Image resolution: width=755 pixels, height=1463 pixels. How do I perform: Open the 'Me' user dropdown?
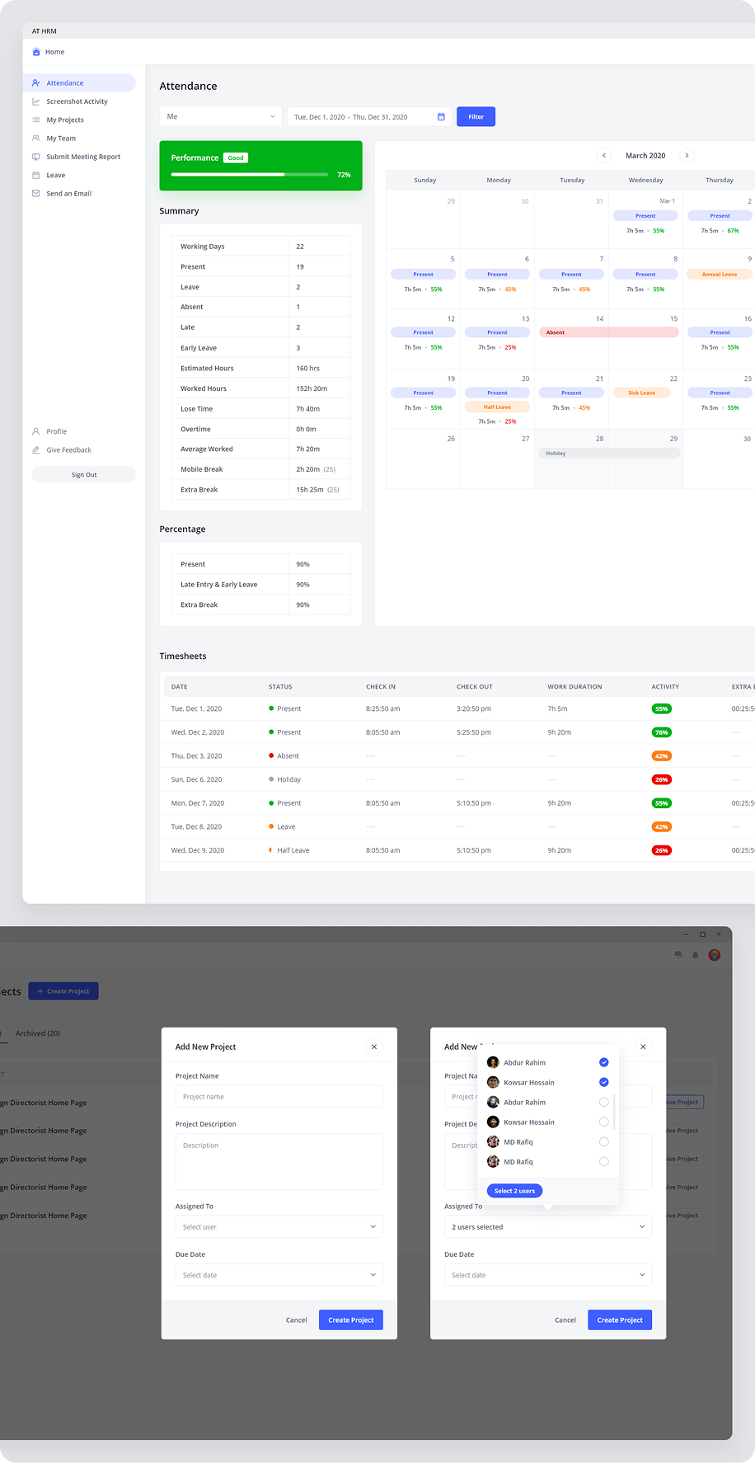pyautogui.click(x=221, y=117)
